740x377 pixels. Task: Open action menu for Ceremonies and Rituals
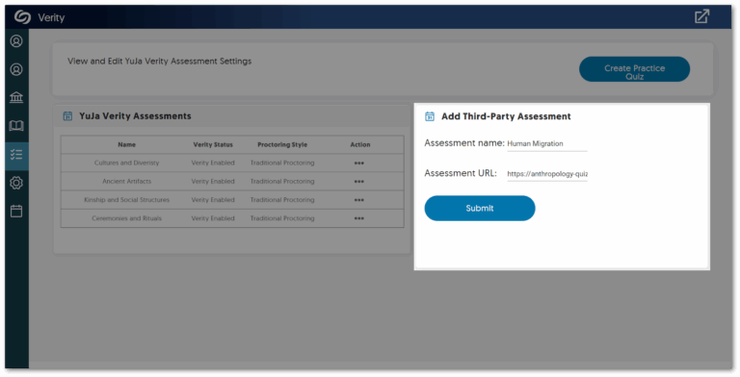tap(359, 218)
